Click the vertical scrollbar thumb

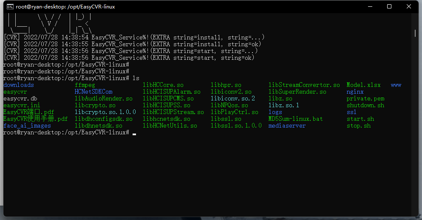tap(415, 33)
